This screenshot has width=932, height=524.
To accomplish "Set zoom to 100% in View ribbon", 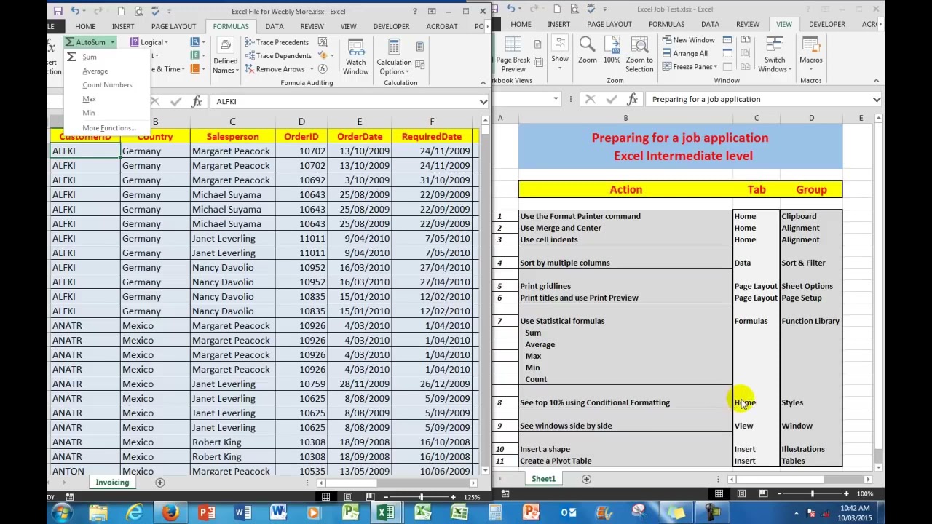I will click(x=612, y=49).
